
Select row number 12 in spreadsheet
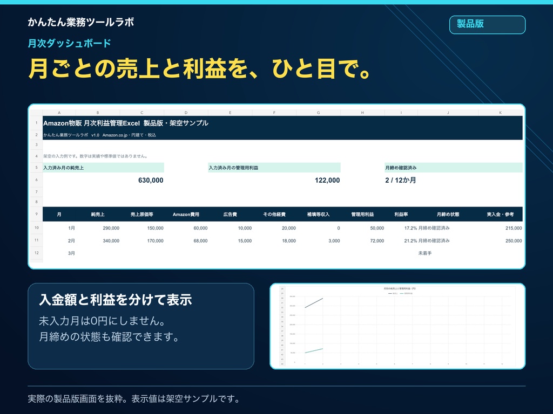36,253
